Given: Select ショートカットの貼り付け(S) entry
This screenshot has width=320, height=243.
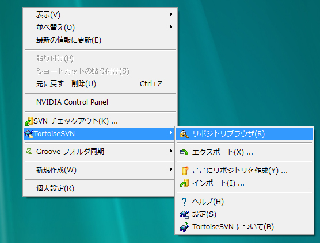Looking at the screenshot, I should pos(100,71).
